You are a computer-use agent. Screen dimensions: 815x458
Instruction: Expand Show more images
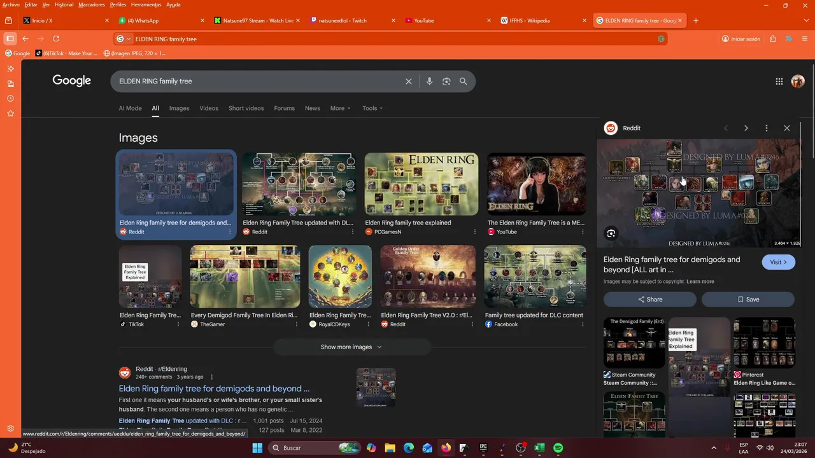351,347
